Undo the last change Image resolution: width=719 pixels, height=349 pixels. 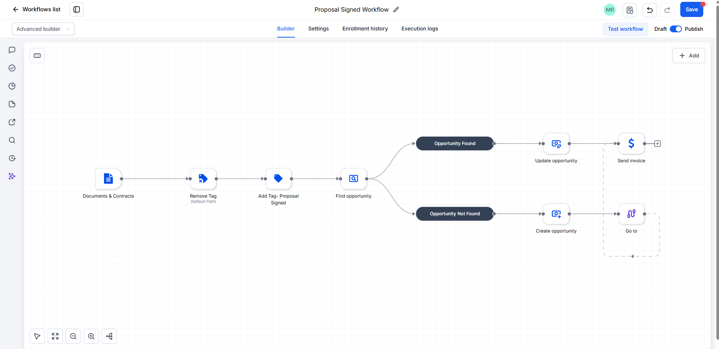tap(650, 10)
